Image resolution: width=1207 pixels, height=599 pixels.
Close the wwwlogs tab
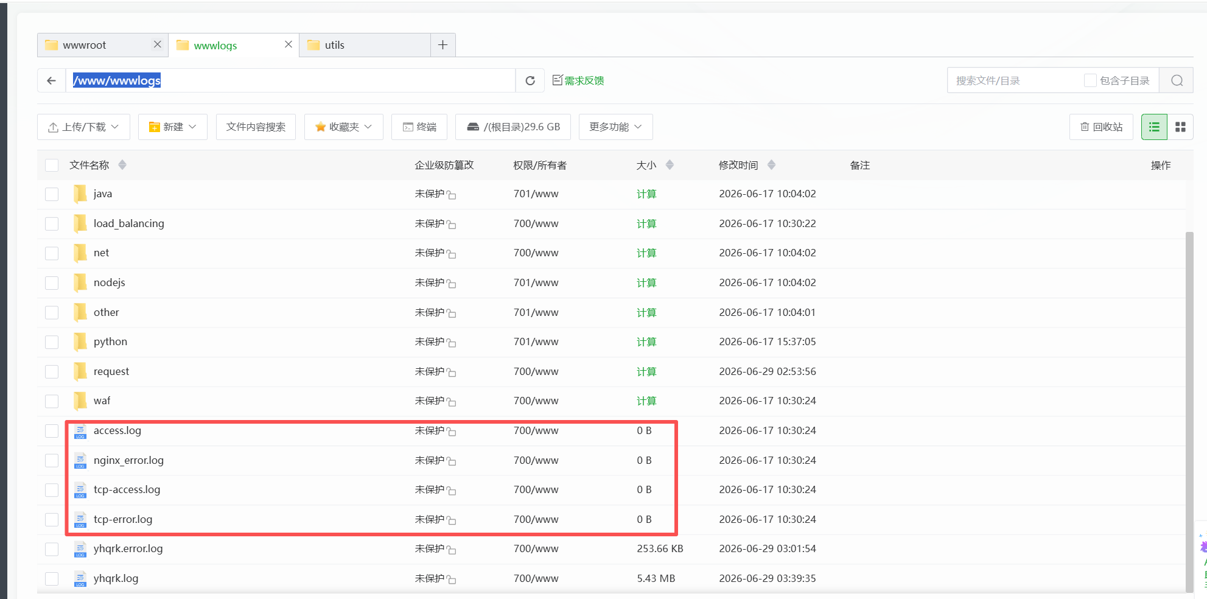[x=289, y=44]
